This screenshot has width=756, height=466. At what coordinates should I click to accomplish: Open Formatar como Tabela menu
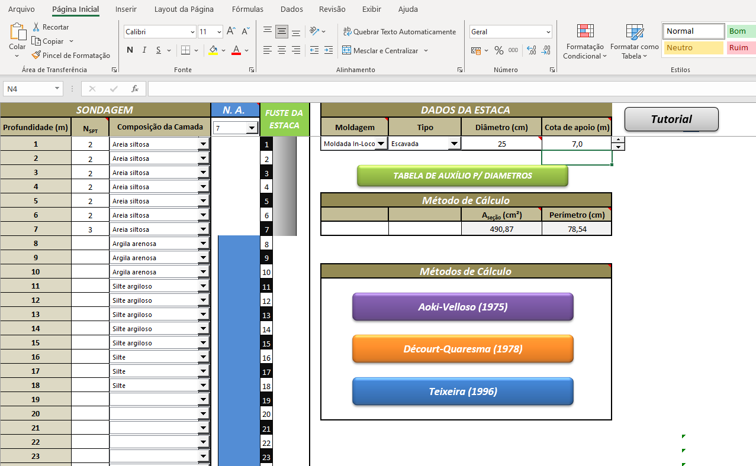click(634, 41)
